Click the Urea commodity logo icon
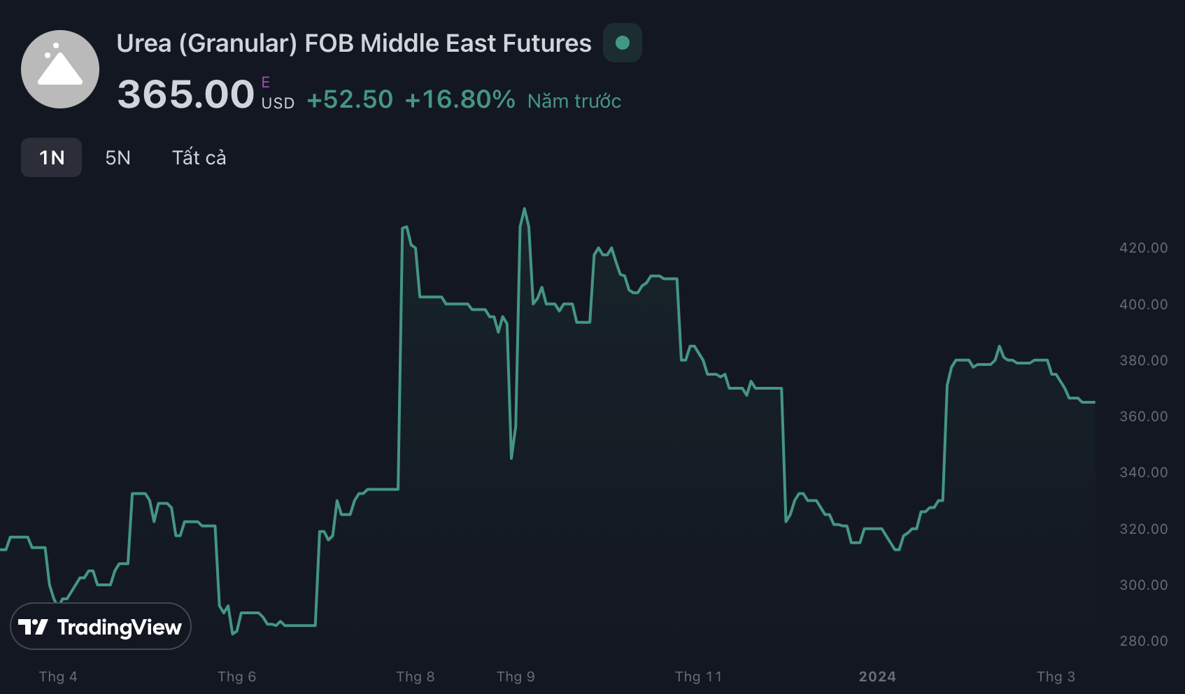 (60, 69)
